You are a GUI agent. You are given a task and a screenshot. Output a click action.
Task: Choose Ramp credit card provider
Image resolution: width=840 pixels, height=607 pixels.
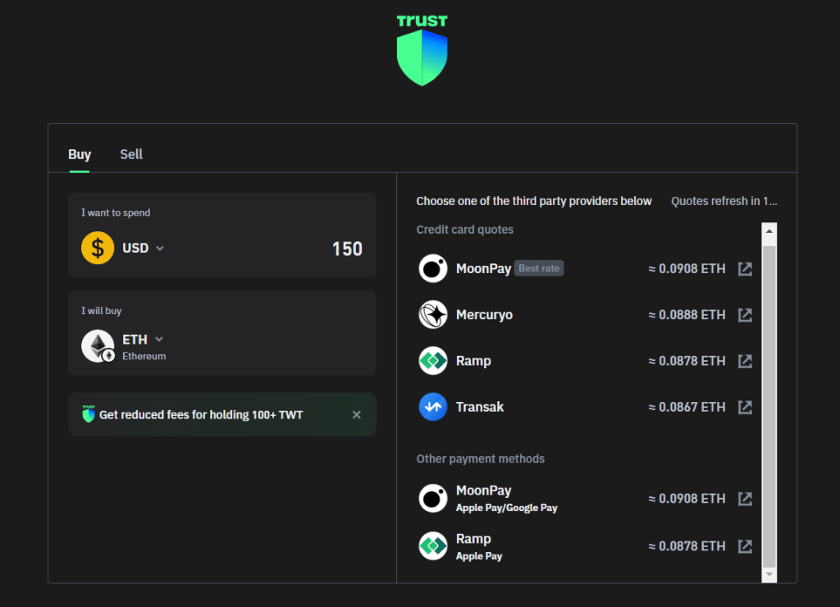[x=586, y=361]
